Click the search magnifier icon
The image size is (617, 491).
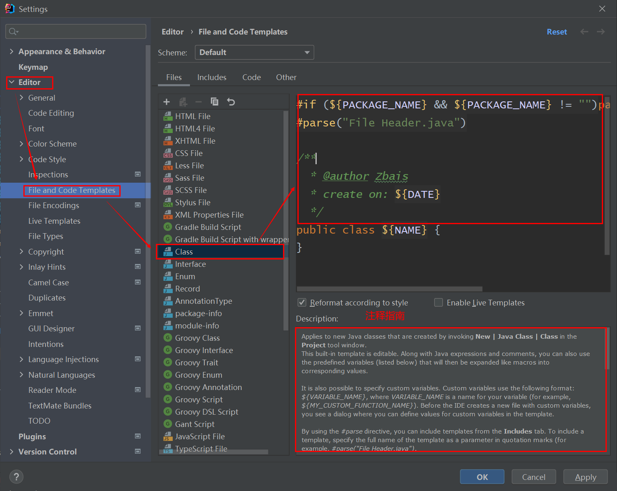click(14, 32)
